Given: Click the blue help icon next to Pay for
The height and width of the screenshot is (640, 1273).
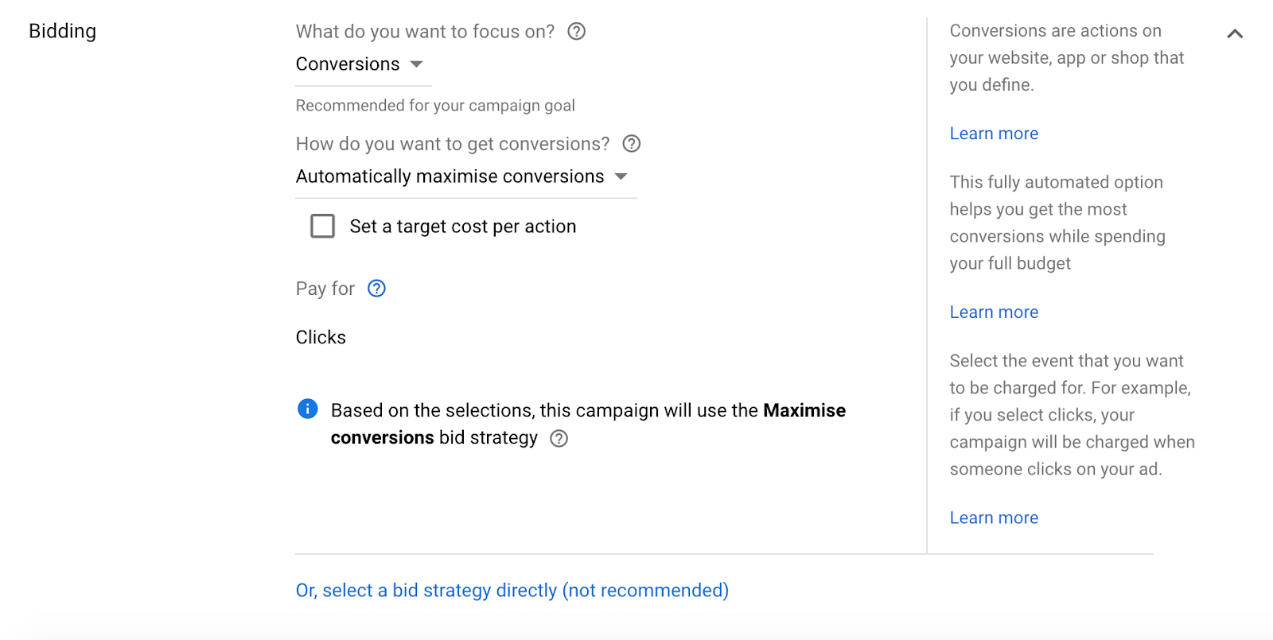Looking at the screenshot, I should click(x=376, y=289).
